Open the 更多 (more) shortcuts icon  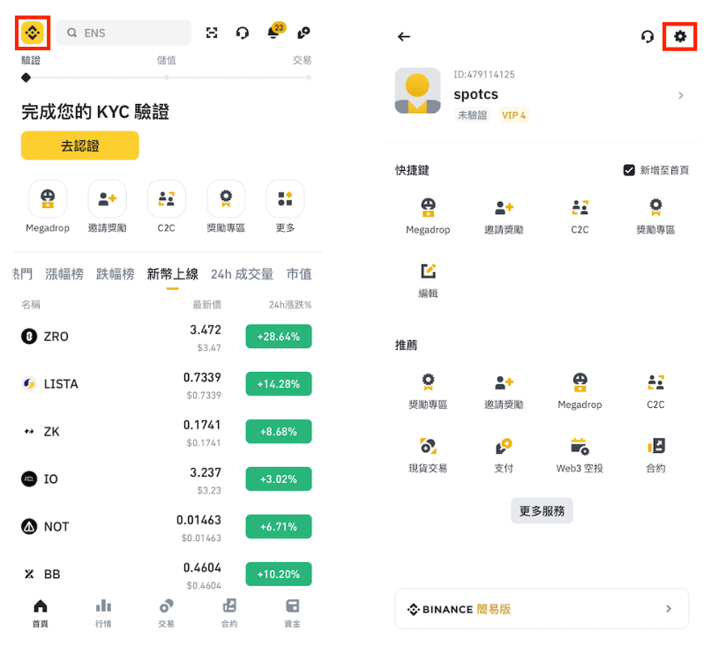285,206
